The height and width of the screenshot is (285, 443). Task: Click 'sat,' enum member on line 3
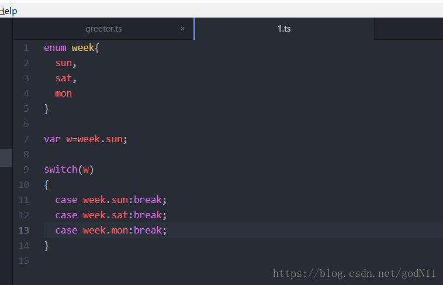[x=66, y=78]
